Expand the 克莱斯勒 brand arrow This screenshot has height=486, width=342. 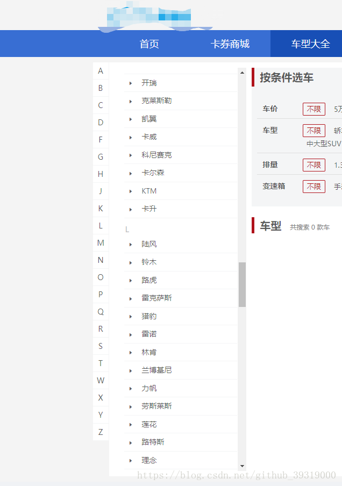pos(131,101)
